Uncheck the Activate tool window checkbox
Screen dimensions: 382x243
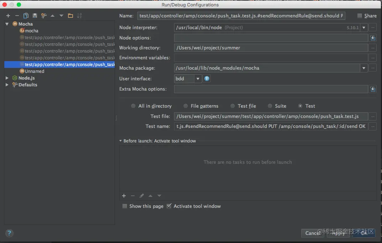coord(169,206)
